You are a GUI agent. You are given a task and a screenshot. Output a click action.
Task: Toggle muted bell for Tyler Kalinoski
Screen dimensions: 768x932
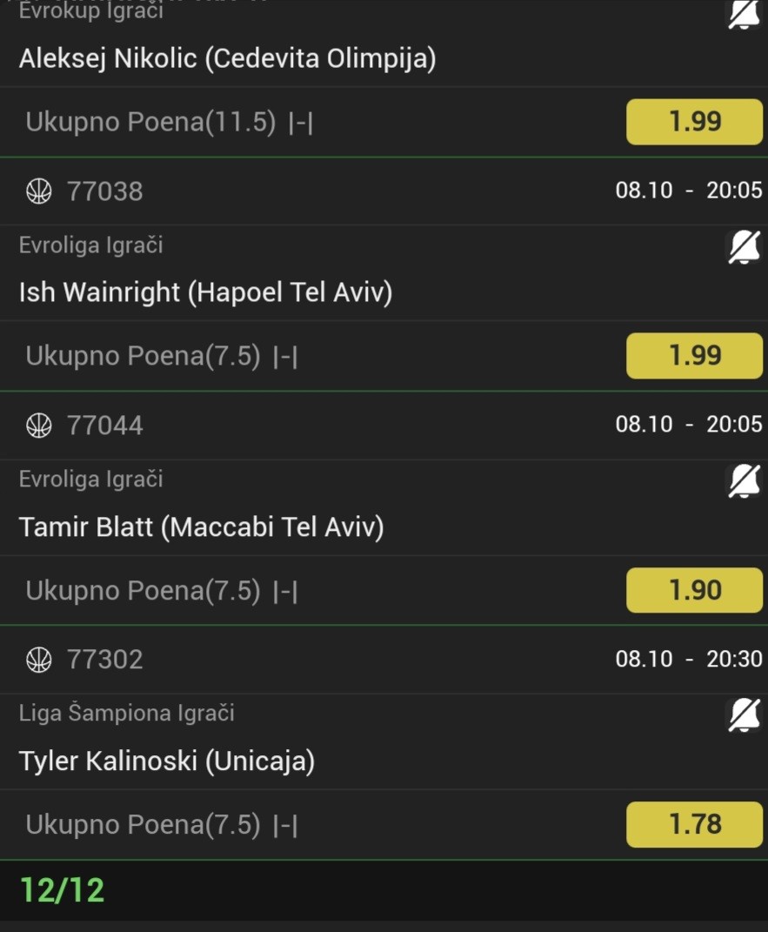click(x=743, y=715)
